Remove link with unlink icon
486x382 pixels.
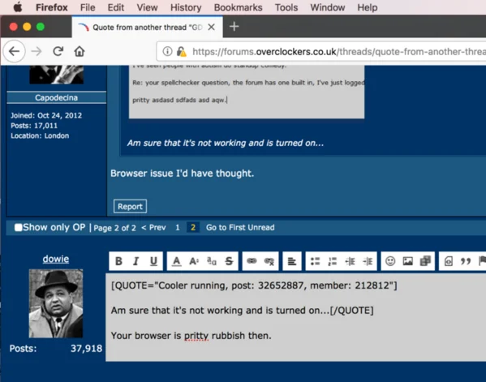pyautogui.click(x=269, y=261)
